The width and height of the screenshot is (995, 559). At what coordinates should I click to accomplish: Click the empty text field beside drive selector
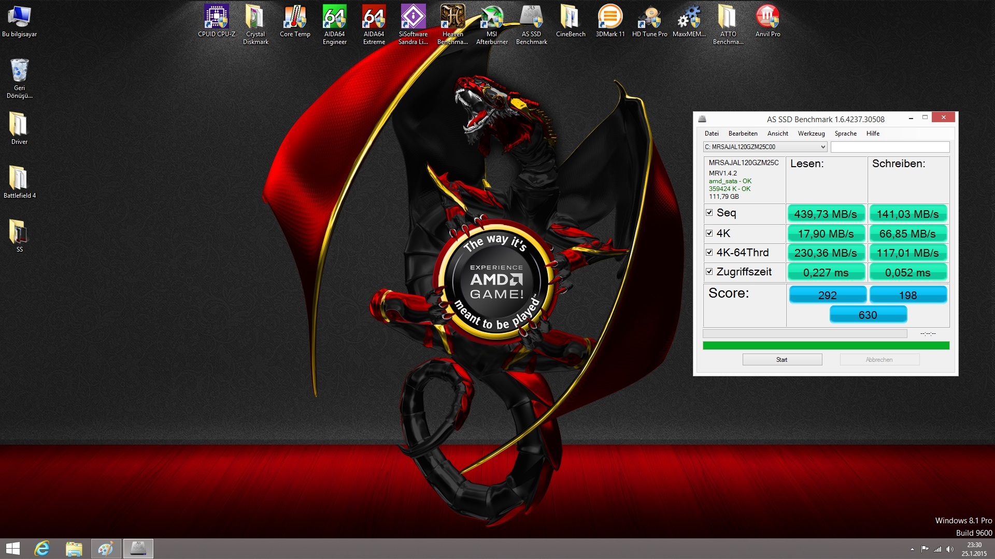[890, 147]
